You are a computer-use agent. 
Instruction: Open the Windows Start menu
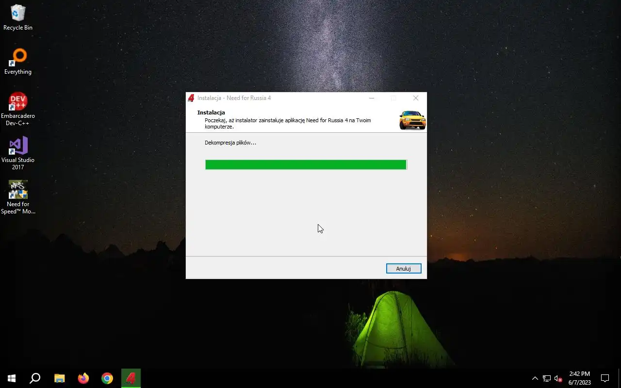pyautogui.click(x=12, y=378)
